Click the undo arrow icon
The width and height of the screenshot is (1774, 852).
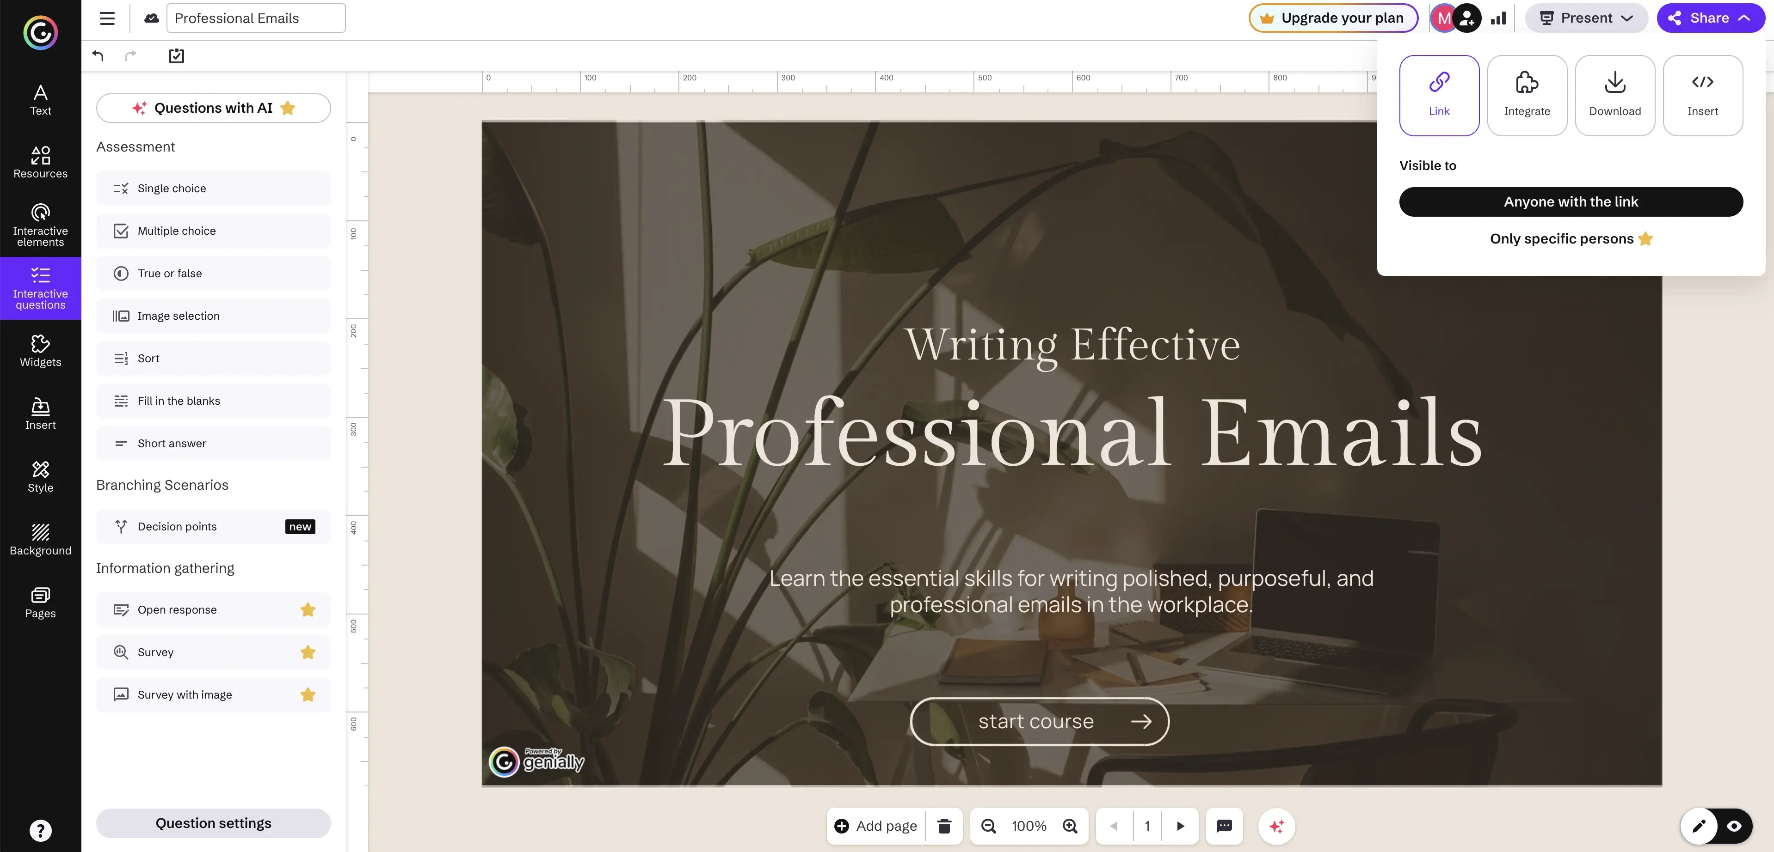[x=98, y=56]
